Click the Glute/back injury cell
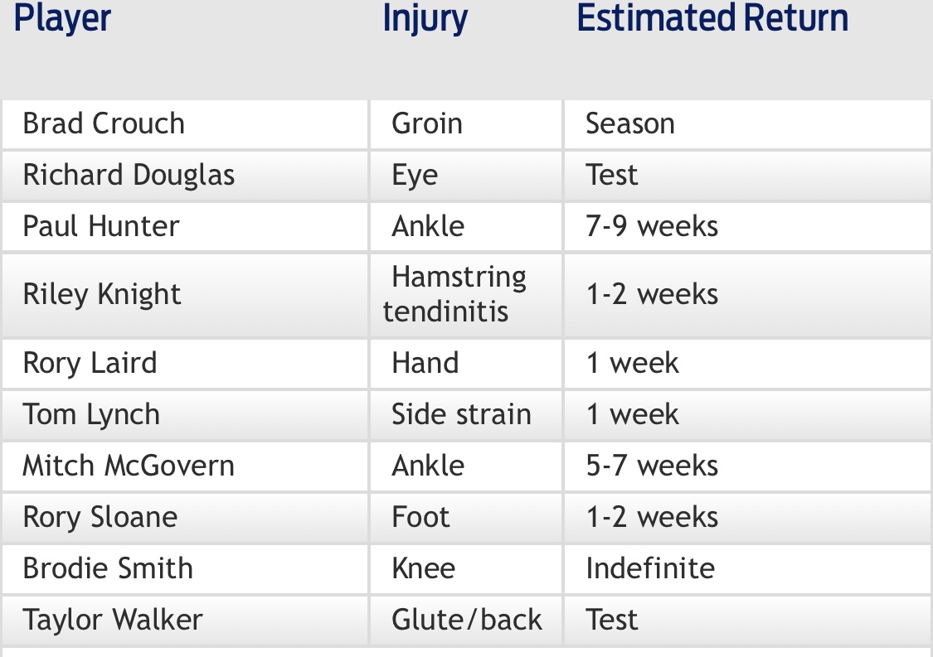Screen dimensions: 933x657 (x=466, y=621)
